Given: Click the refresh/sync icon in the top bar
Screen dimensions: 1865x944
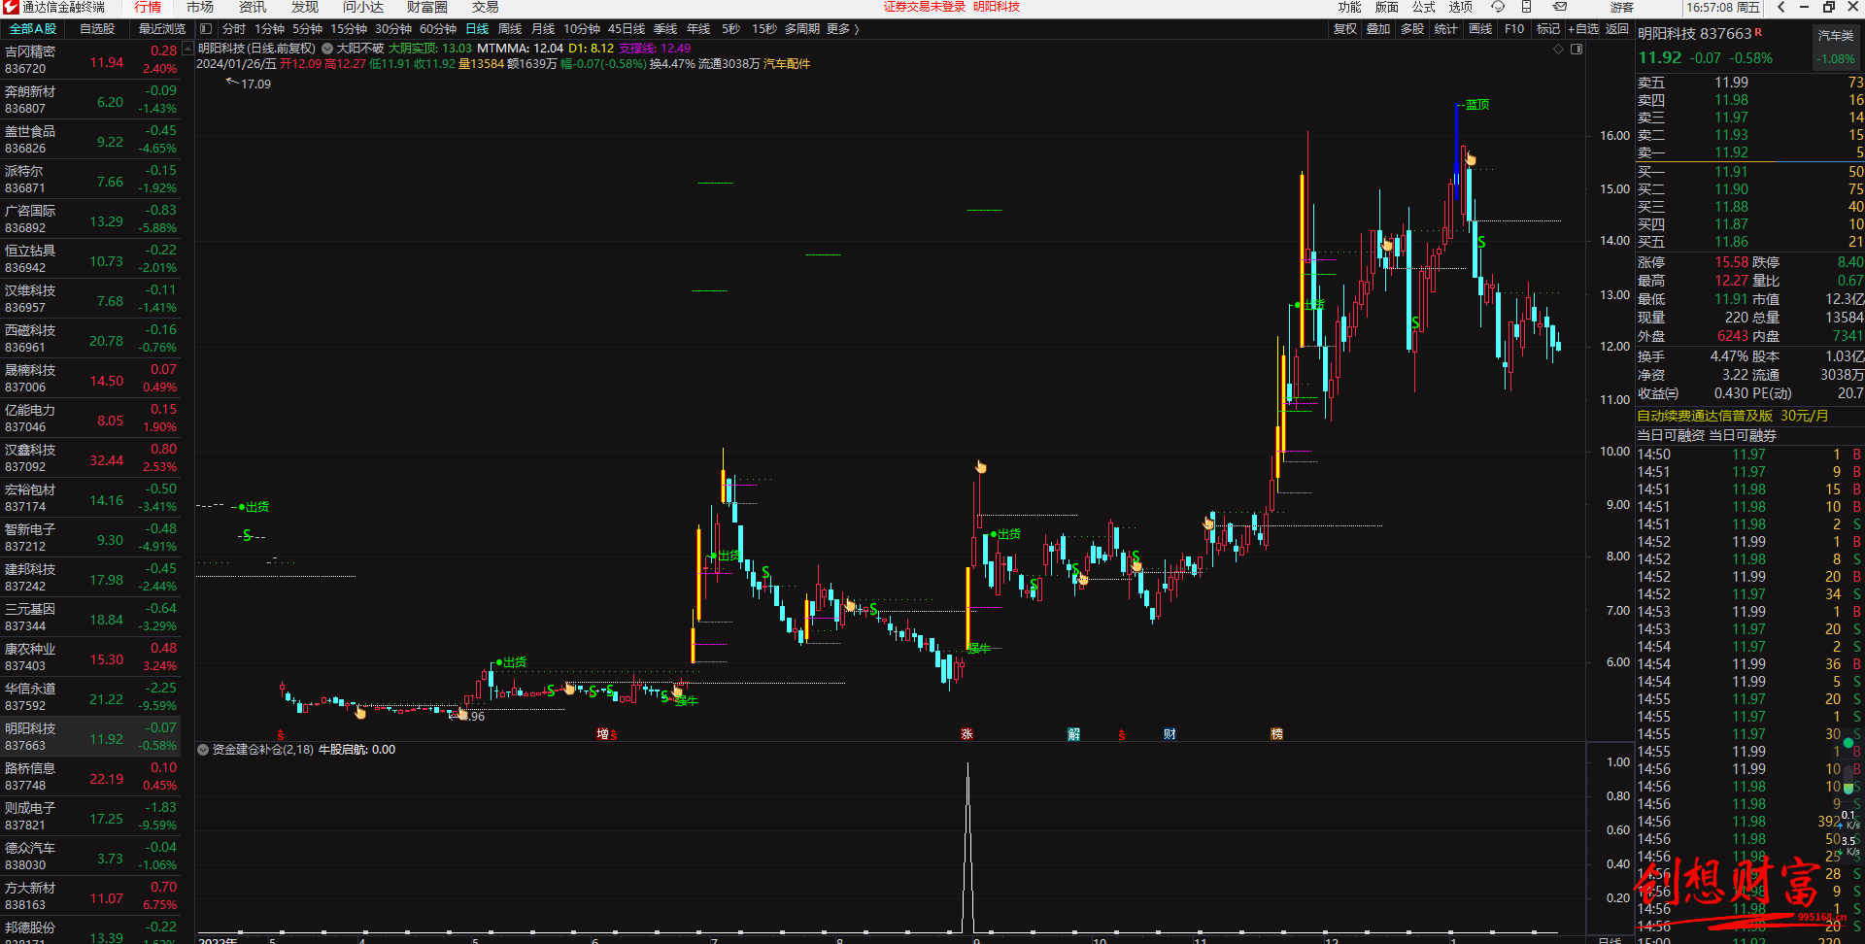Looking at the screenshot, I should click(x=1498, y=7).
